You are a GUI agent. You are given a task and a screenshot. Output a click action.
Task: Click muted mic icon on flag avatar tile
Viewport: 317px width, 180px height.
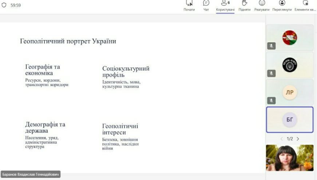coord(271,46)
